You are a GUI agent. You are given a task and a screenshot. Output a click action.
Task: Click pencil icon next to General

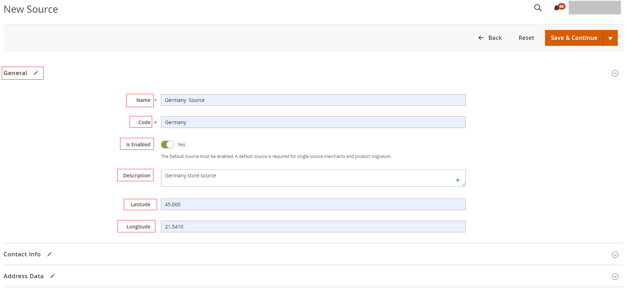36,73
